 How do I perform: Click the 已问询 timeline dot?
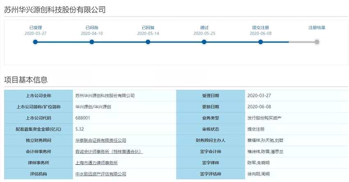point(92,42)
